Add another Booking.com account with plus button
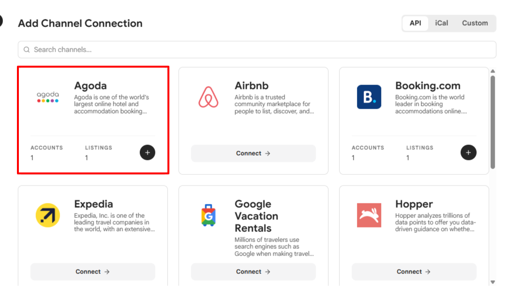The width and height of the screenshot is (512, 299). pyautogui.click(x=468, y=153)
